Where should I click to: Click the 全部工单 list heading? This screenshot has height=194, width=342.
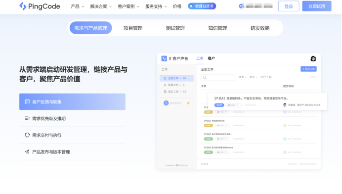pyautogui.click(x=207, y=69)
